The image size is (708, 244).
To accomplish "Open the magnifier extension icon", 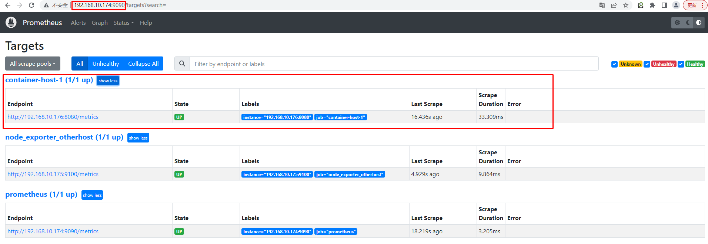I will tap(641, 5).
